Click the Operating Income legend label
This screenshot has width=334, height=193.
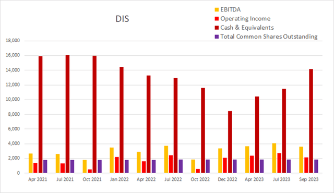coord(245,19)
